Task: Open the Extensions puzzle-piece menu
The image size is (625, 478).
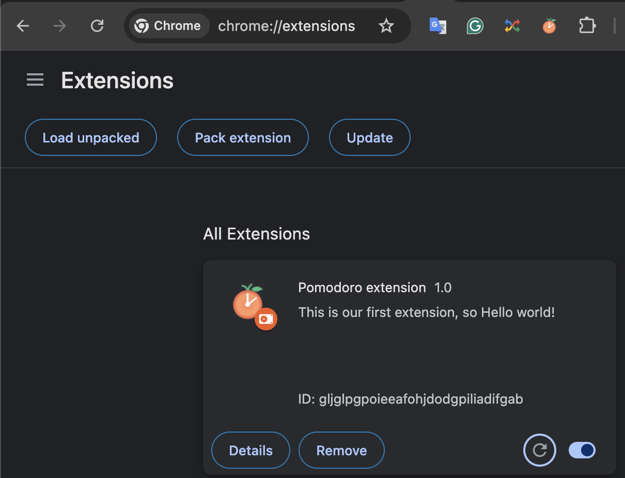Action: coord(587,26)
